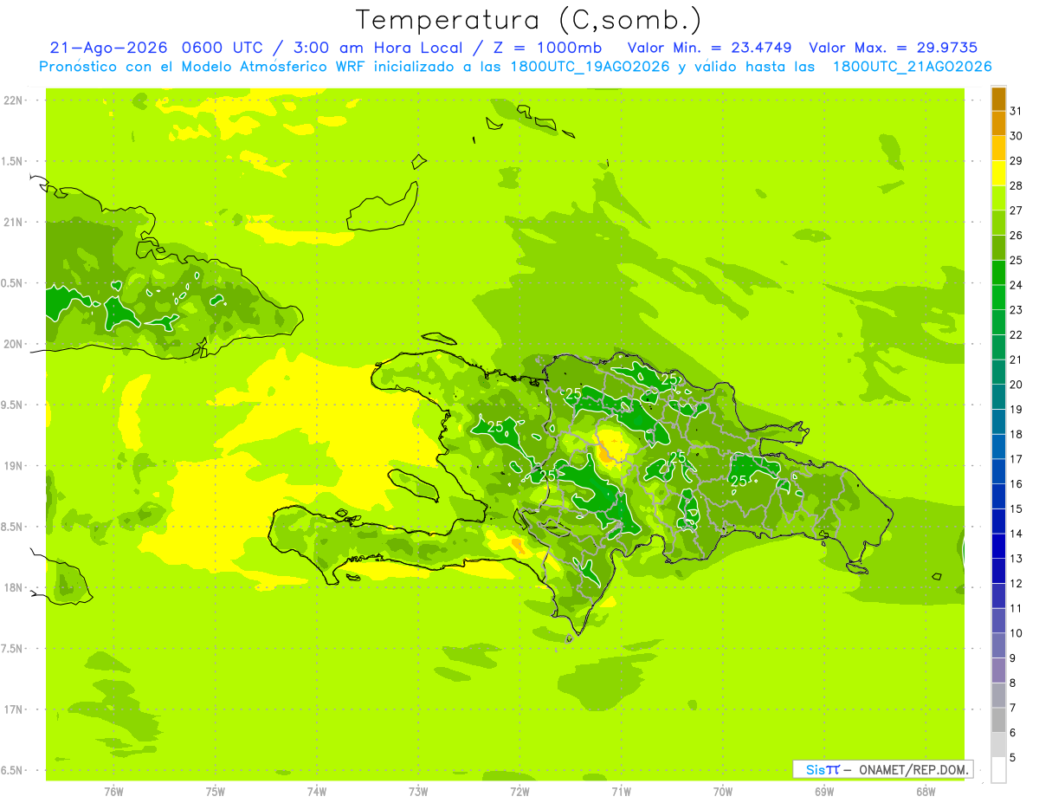
Task: Click the SisTT logo in the credit box
Action: 823,769
